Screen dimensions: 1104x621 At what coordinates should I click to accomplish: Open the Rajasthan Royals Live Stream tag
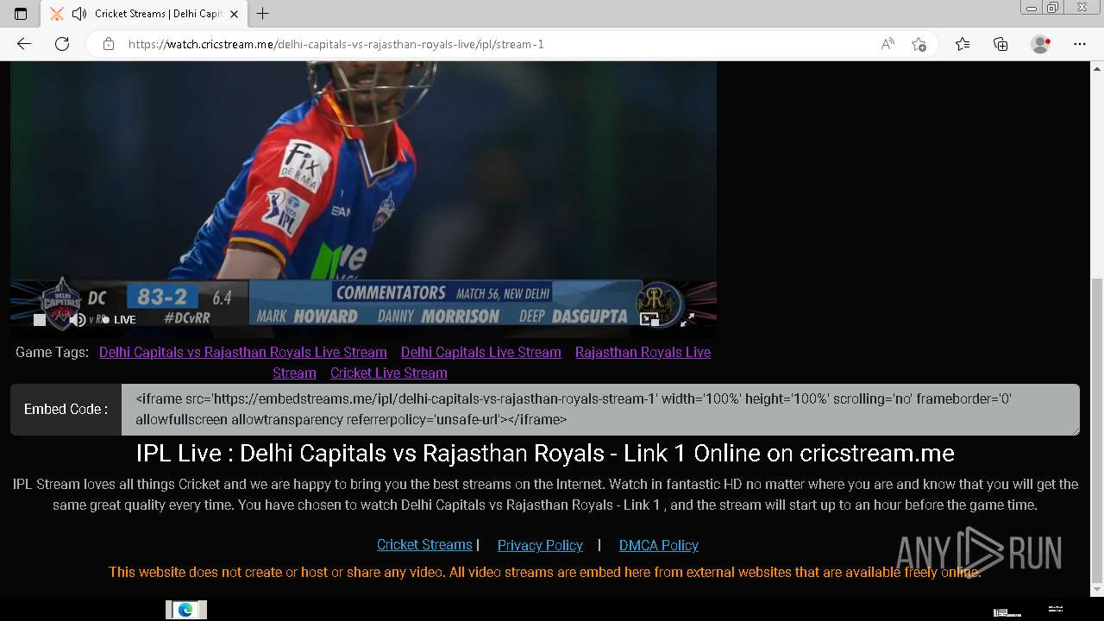pyautogui.click(x=492, y=362)
